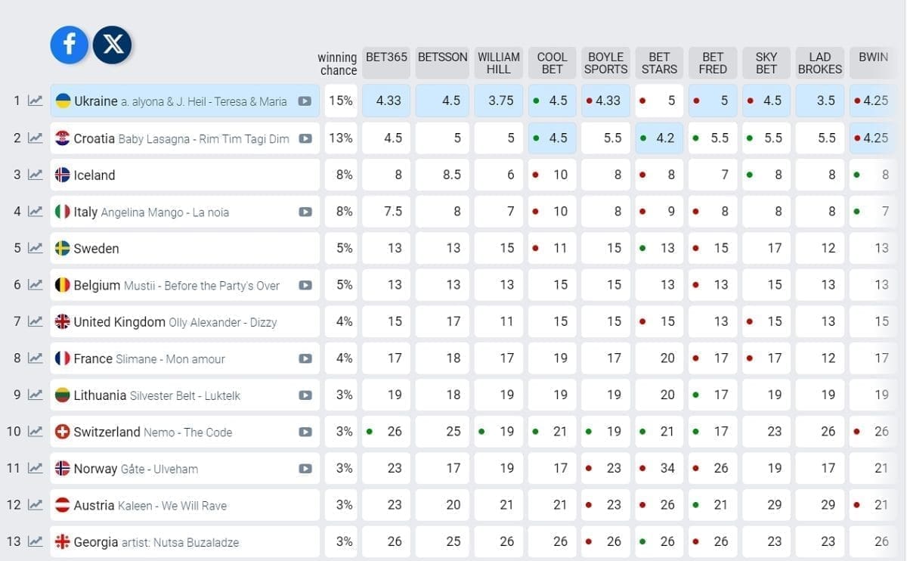Share the odds page on X

pos(112,44)
